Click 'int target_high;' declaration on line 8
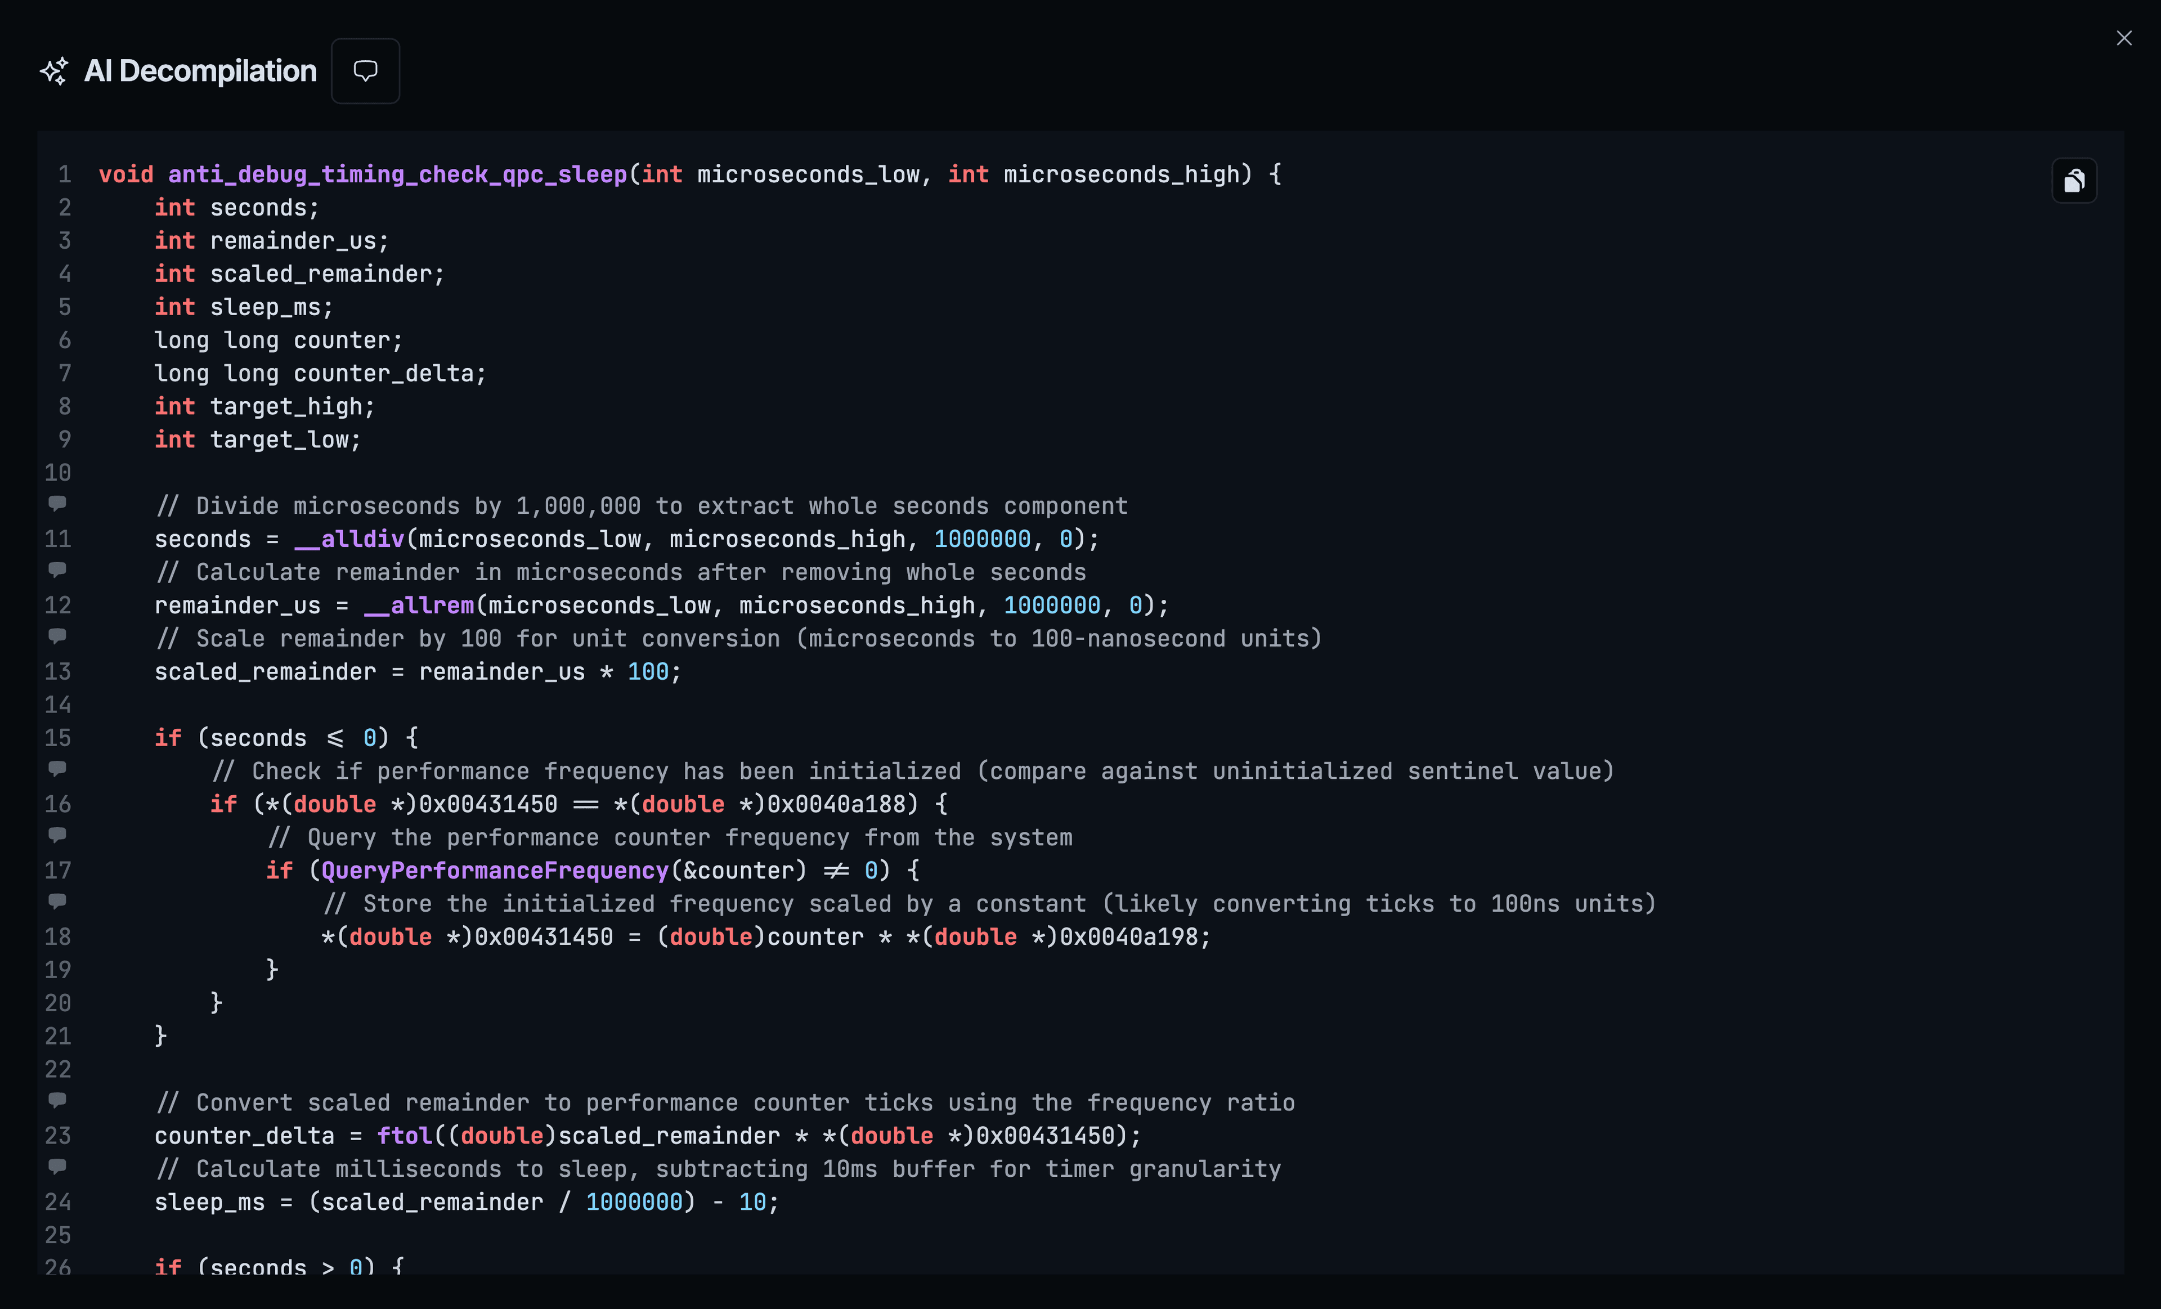Screen dimensions: 2161x1309 pyautogui.click(x=265, y=407)
